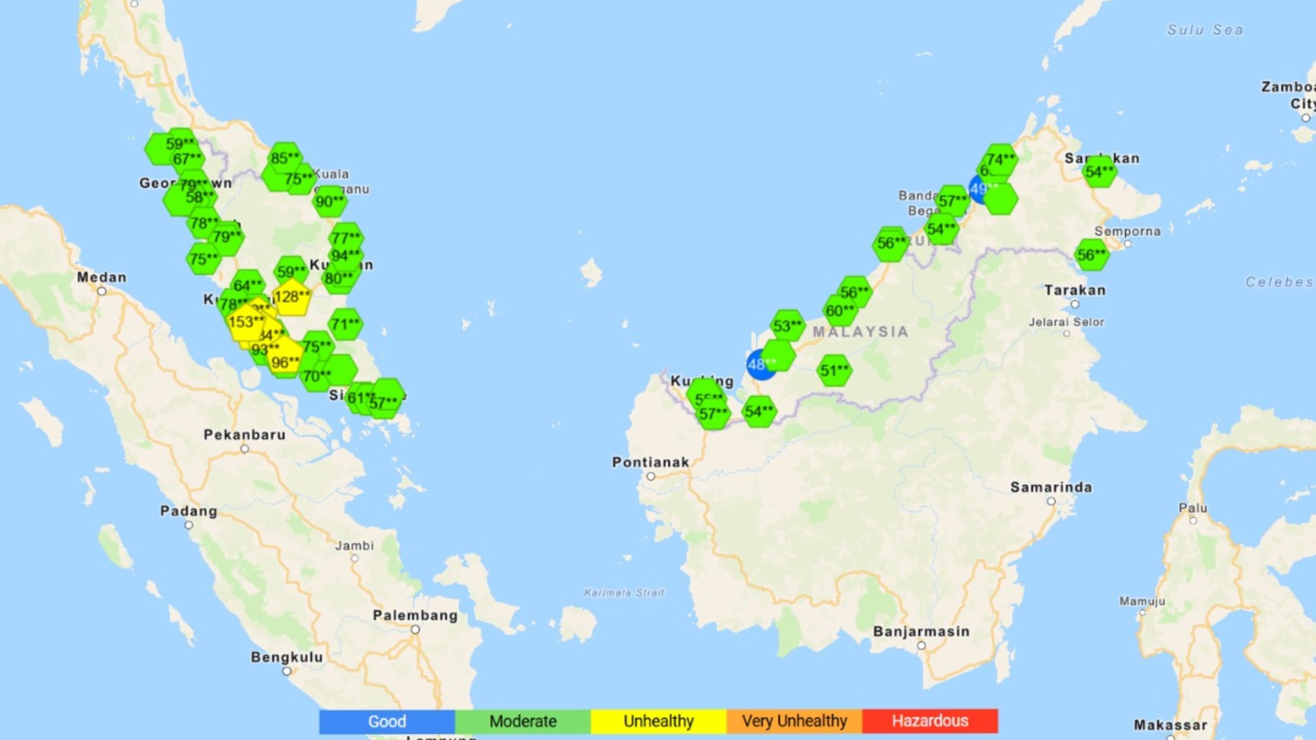This screenshot has width=1316, height=740.
Task: Click the yellow 153 air quality marker
Action: tap(245, 323)
